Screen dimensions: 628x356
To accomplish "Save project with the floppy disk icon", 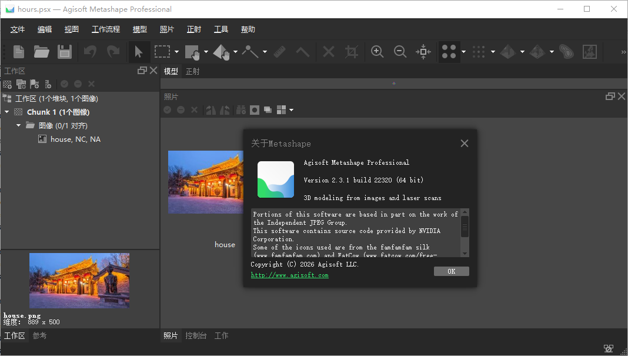I will [64, 52].
